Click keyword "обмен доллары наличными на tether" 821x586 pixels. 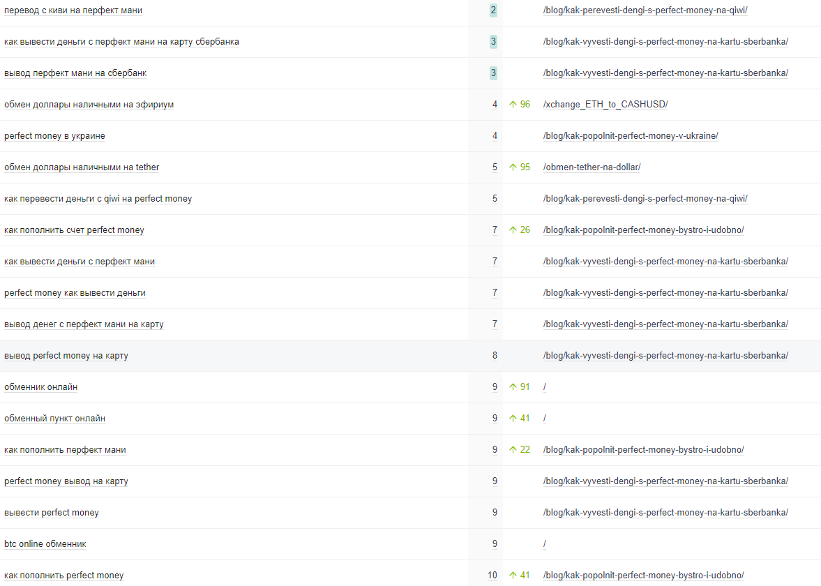82,167
